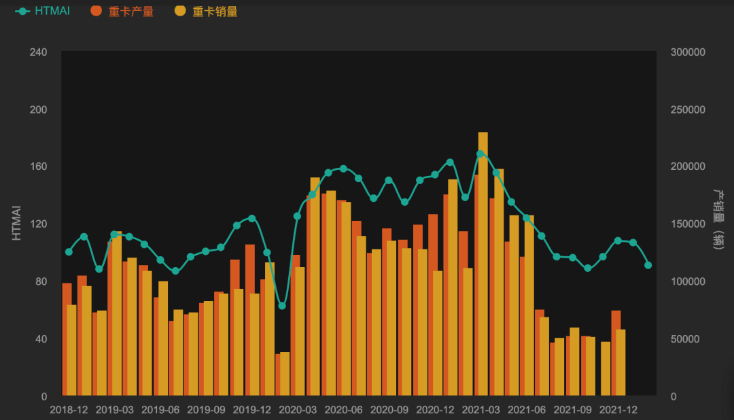Click the 2019-09 x-axis label
Screen dimensions: 734x420
coord(206,410)
